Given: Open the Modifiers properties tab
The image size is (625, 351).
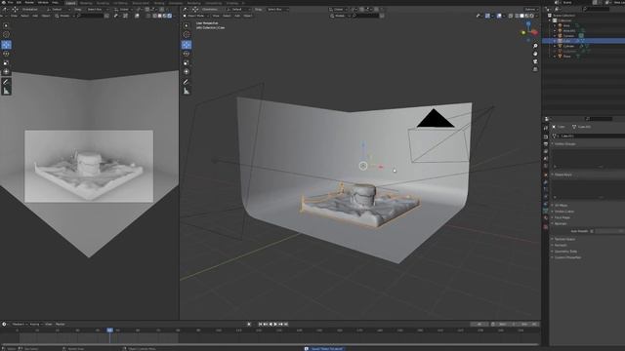Looking at the screenshot, I should (546, 182).
